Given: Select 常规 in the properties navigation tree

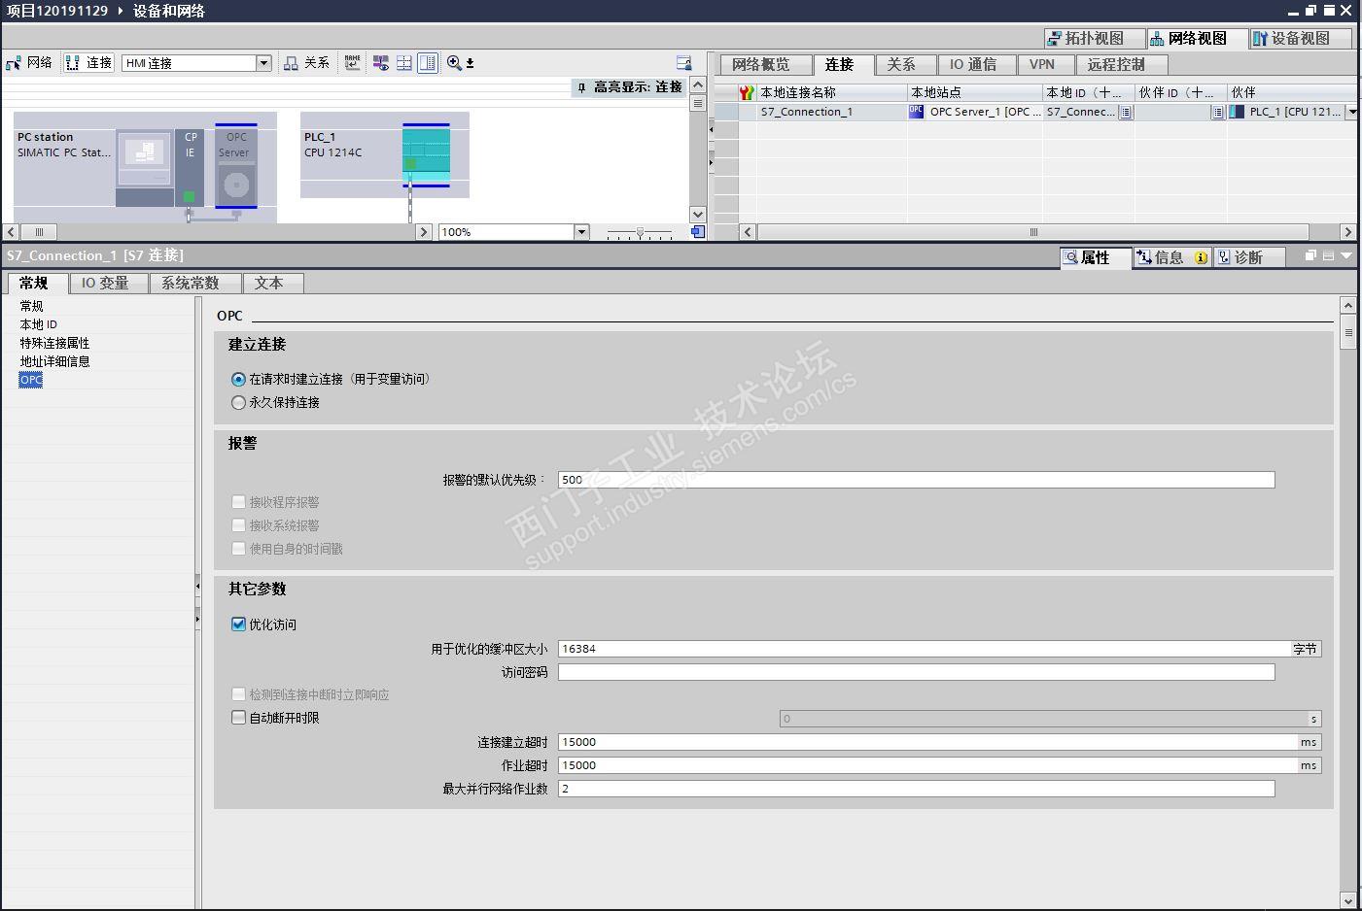Looking at the screenshot, I should pyautogui.click(x=32, y=306).
